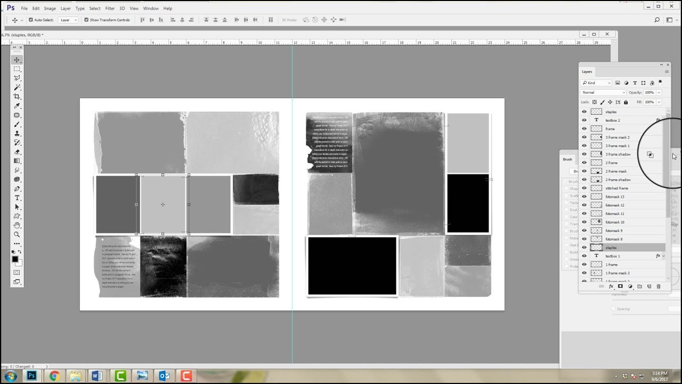This screenshot has width=682, height=384.
Task: Click Link layers icon in Layers panel
Action: click(x=602, y=286)
